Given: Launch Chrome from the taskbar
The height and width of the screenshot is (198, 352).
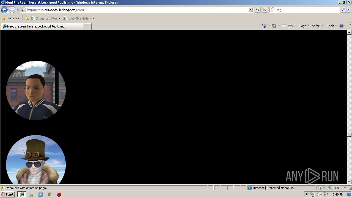Looking at the screenshot, I should tap(50, 194).
